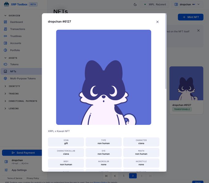This screenshot has height=183, width=209.
Task: Accept cookies with Got it button
Action: 198,182
